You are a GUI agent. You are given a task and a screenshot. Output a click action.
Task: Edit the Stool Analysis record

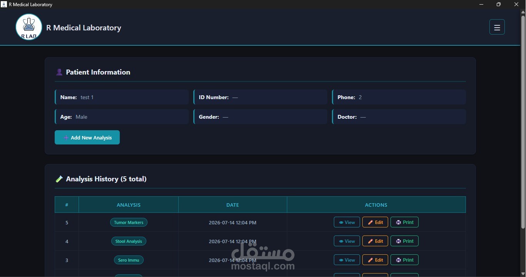click(375, 241)
